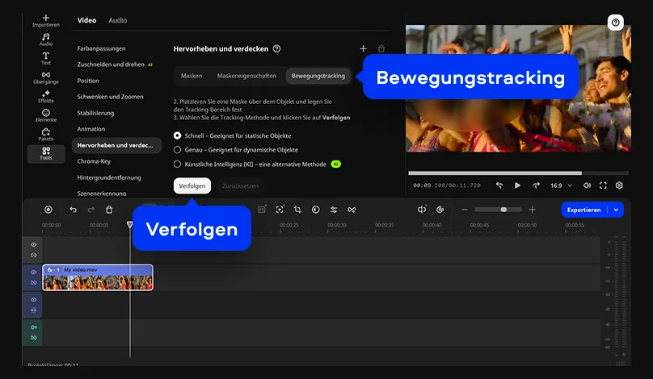Hide the top overlay track with its eye icon
Viewport: 653px width, 379px height.
point(34,245)
